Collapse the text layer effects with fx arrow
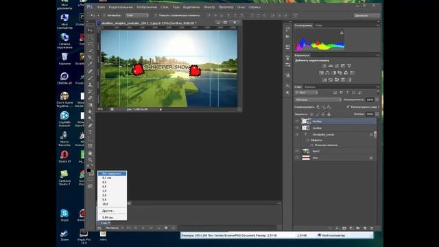The height and width of the screenshot is (247, 439). [x=371, y=134]
